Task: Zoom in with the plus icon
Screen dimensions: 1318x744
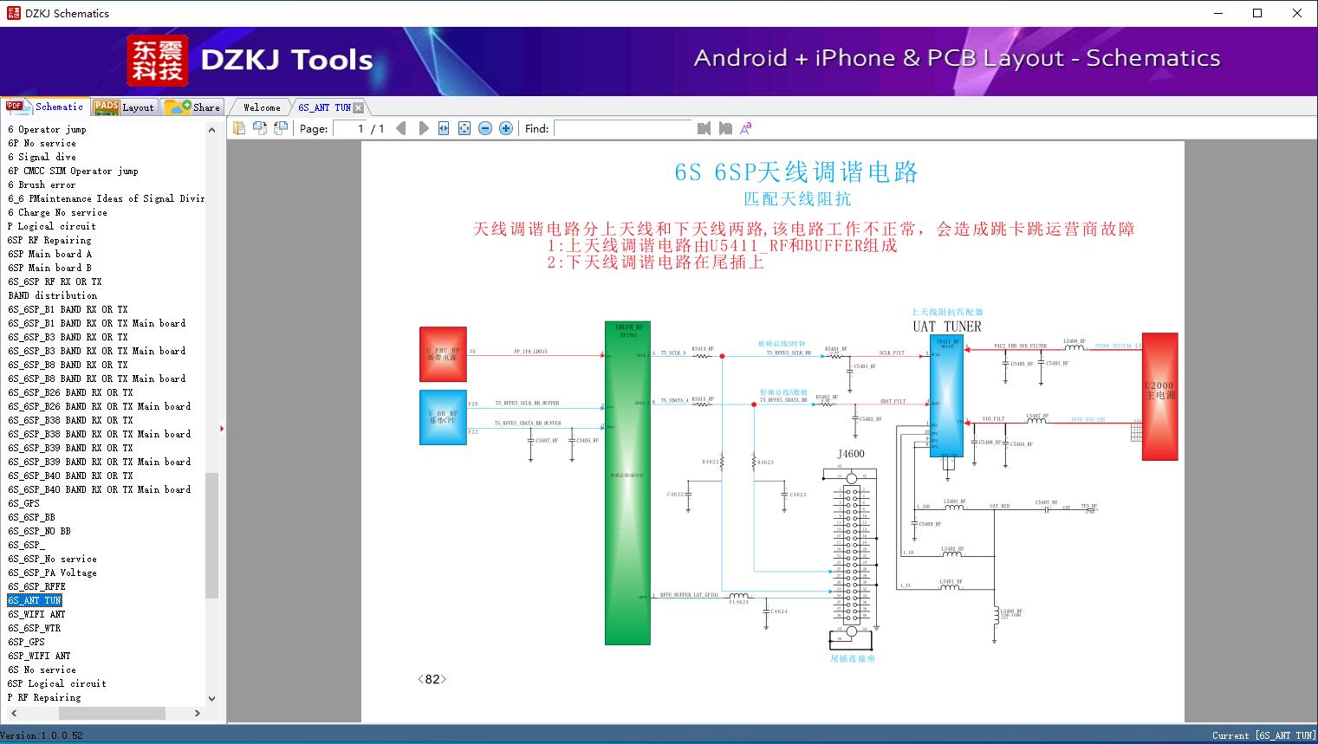Action: point(506,128)
